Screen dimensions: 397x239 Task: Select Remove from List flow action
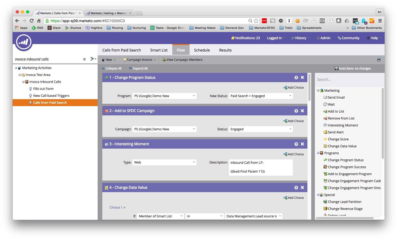(x=339, y=118)
